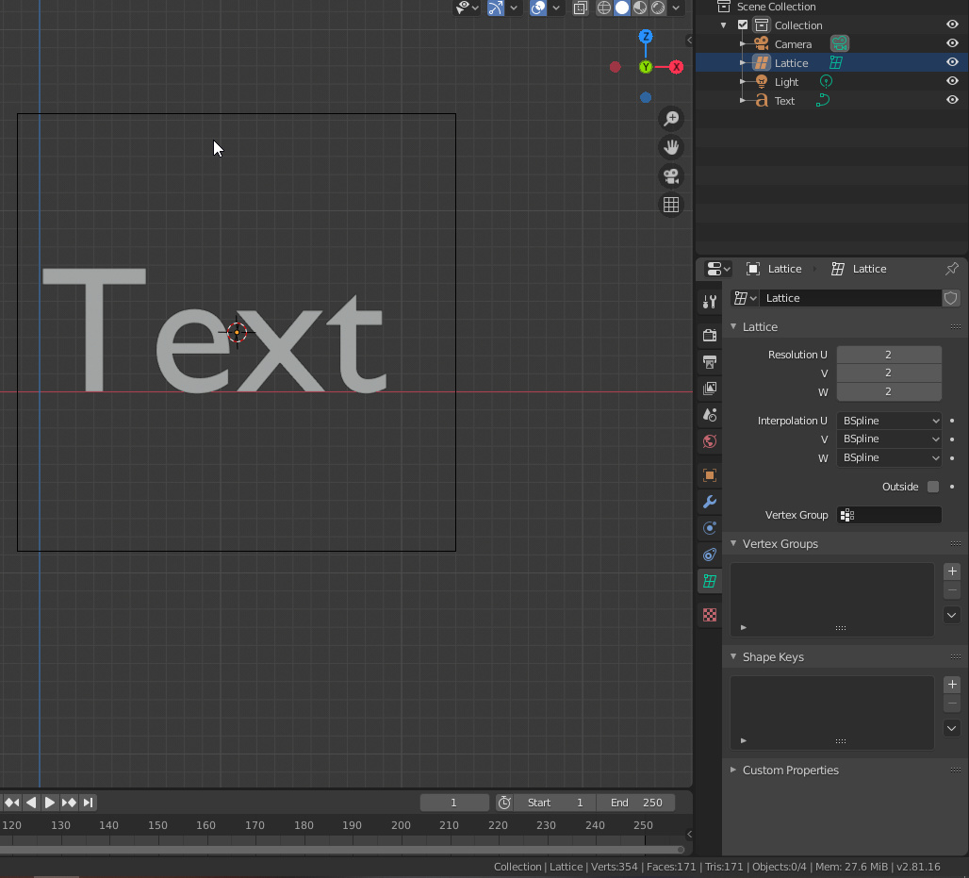The height and width of the screenshot is (878, 969).
Task: Click the green Y axis gizmo handle
Action: [x=646, y=67]
